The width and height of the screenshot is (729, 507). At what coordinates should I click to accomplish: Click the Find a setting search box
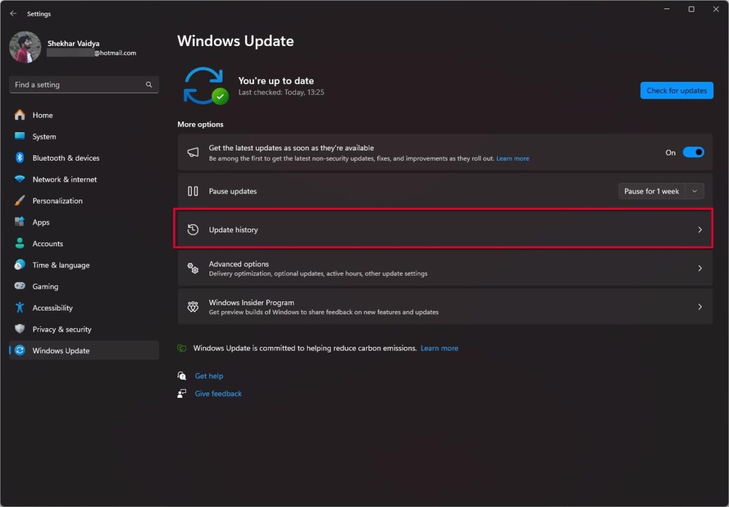click(x=76, y=85)
